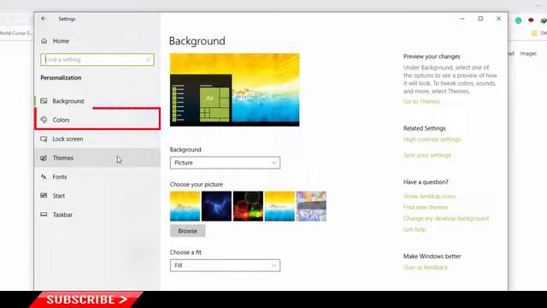Click the search magnifier in Find a setting
The width and height of the screenshot is (547, 308).
pos(148,60)
